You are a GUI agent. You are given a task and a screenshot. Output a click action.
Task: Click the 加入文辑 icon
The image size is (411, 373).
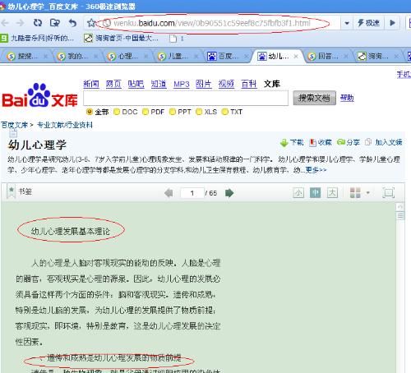coord(368,142)
